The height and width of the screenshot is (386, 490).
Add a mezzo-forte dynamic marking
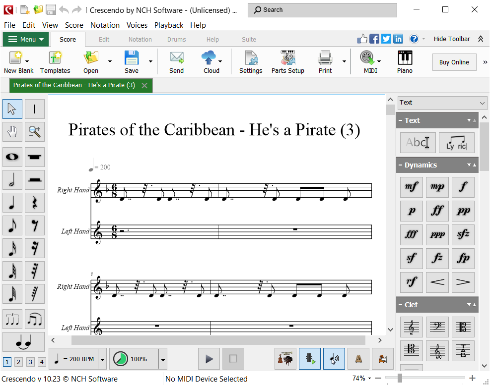click(x=412, y=187)
